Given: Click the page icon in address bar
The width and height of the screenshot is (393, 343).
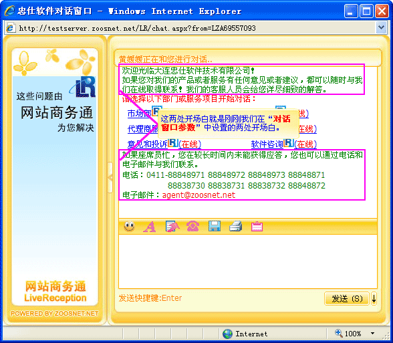Looking at the screenshot, I should pyautogui.click(x=11, y=27).
